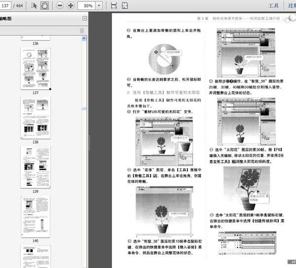296x268 pixels.
Task: Click the zoom in plus button
Action: (71, 6)
